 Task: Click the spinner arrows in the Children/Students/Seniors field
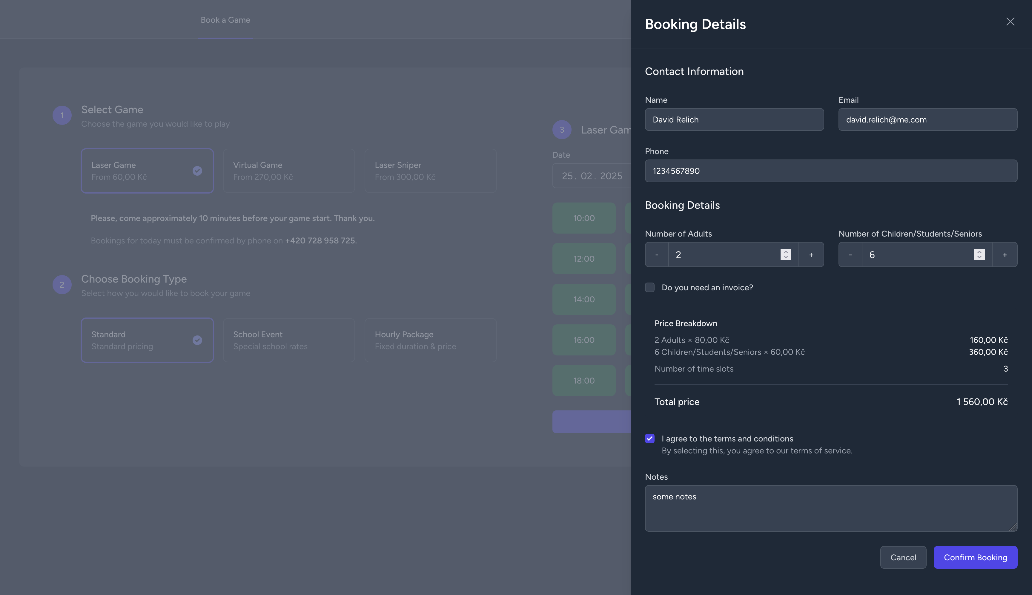[979, 254]
